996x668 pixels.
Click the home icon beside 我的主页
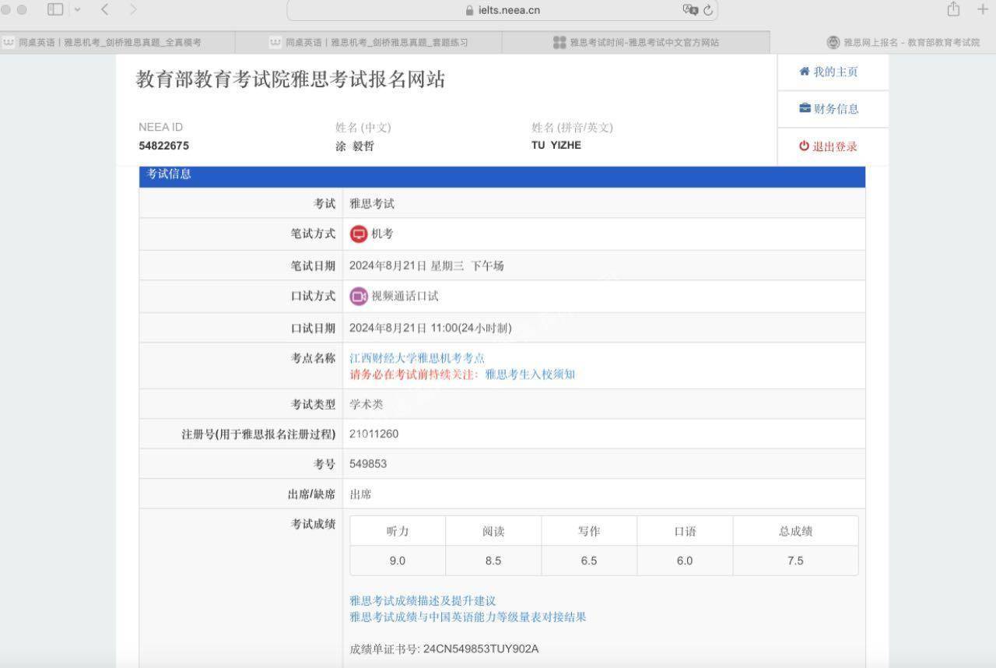tap(805, 72)
